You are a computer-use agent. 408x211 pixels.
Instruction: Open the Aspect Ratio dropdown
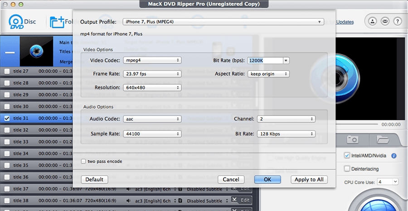click(x=268, y=74)
